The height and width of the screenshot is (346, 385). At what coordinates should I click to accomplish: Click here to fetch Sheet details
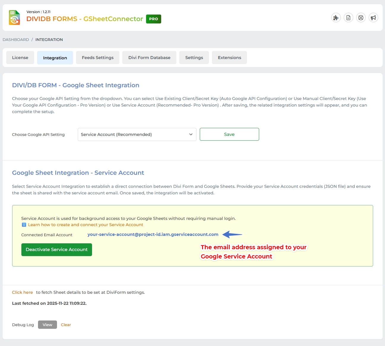click(x=23, y=292)
